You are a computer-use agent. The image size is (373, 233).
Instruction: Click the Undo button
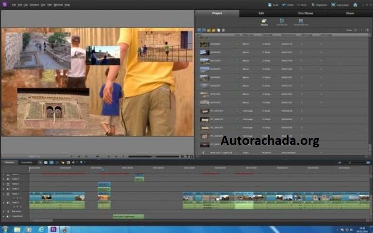[x=288, y=5]
